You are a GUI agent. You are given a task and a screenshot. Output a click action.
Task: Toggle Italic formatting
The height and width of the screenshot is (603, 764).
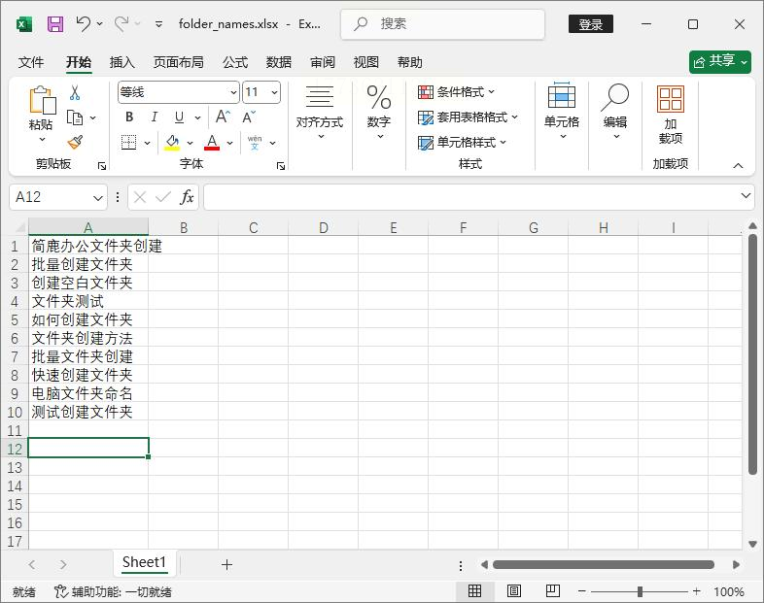pyautogui.click(x=154, y=117)
